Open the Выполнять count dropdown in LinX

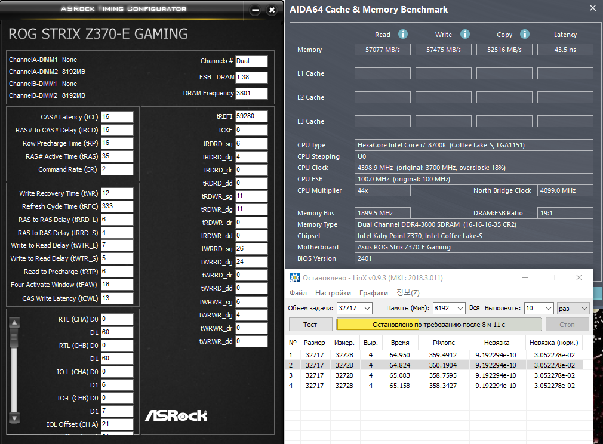(x=549, y=309)
